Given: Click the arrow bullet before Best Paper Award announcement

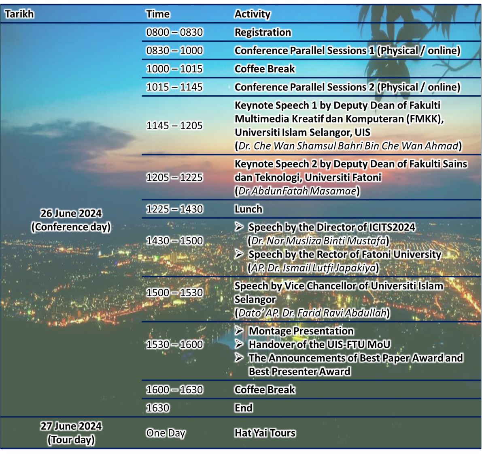Looking at the screenshot, I should coord(239,358).
